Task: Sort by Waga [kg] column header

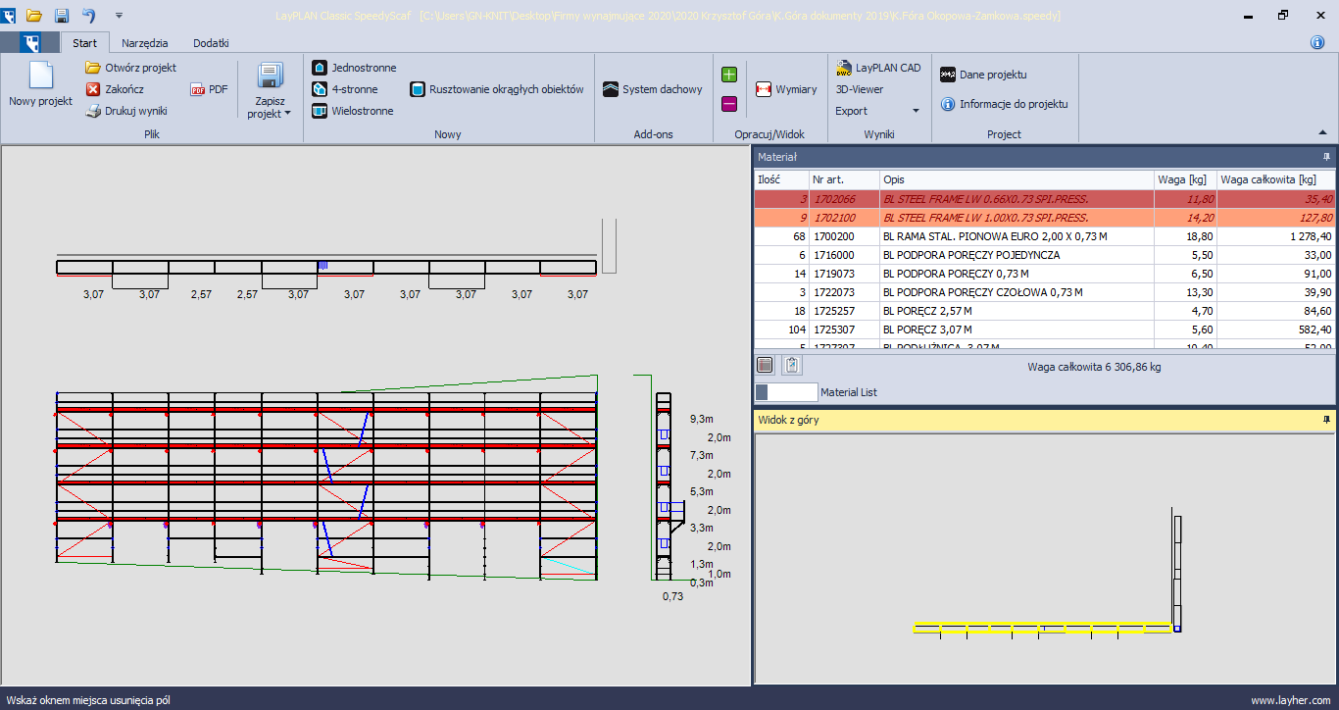Action: tap(1185, 179)
